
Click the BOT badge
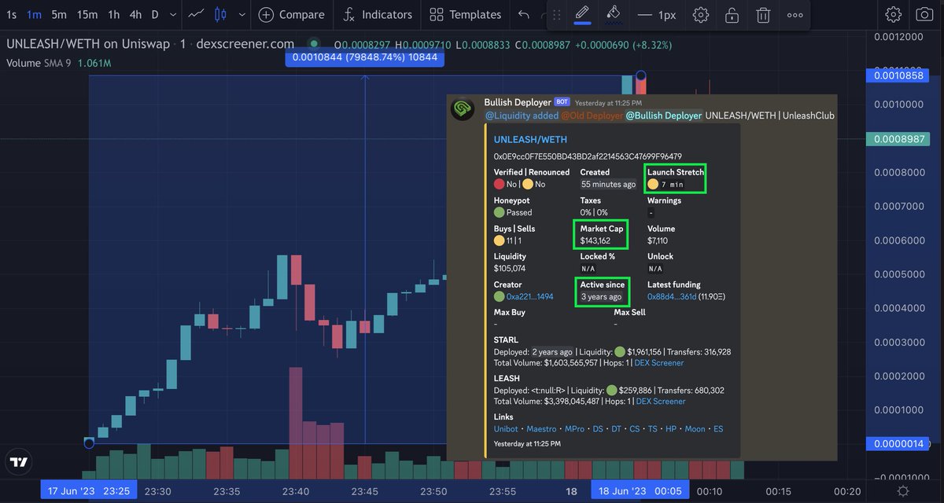(x=562, y=102)
